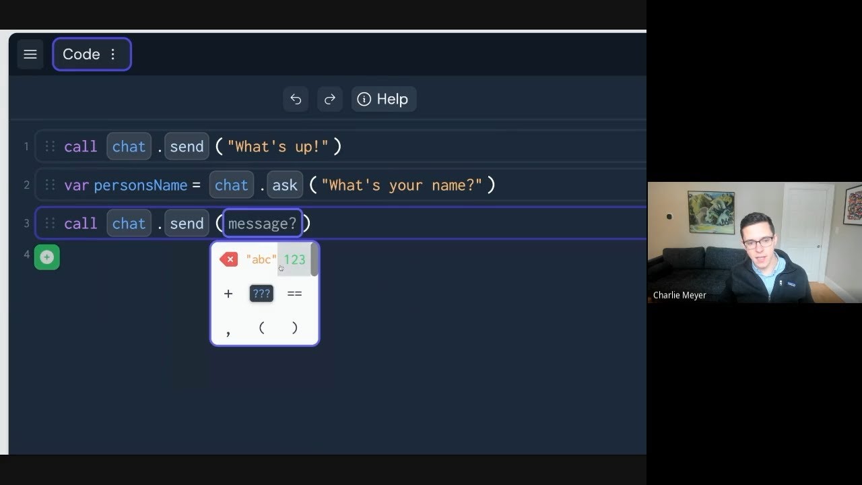Add a new line with the green plus button
Image resolution: width=862 pixels, height=485 pixels.
(x=46, y=257)
